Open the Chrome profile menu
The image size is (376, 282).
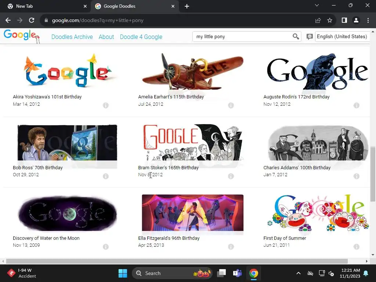(356, 21)
